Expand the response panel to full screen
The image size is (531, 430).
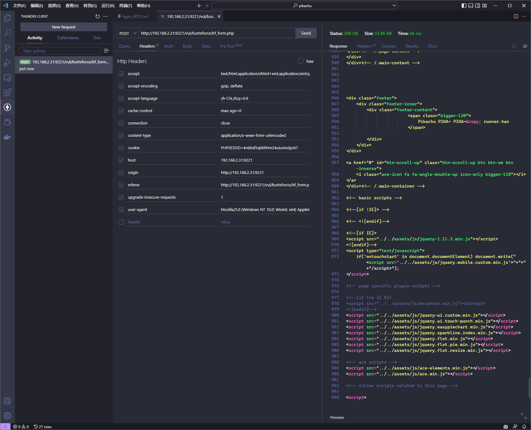[524, 416]
